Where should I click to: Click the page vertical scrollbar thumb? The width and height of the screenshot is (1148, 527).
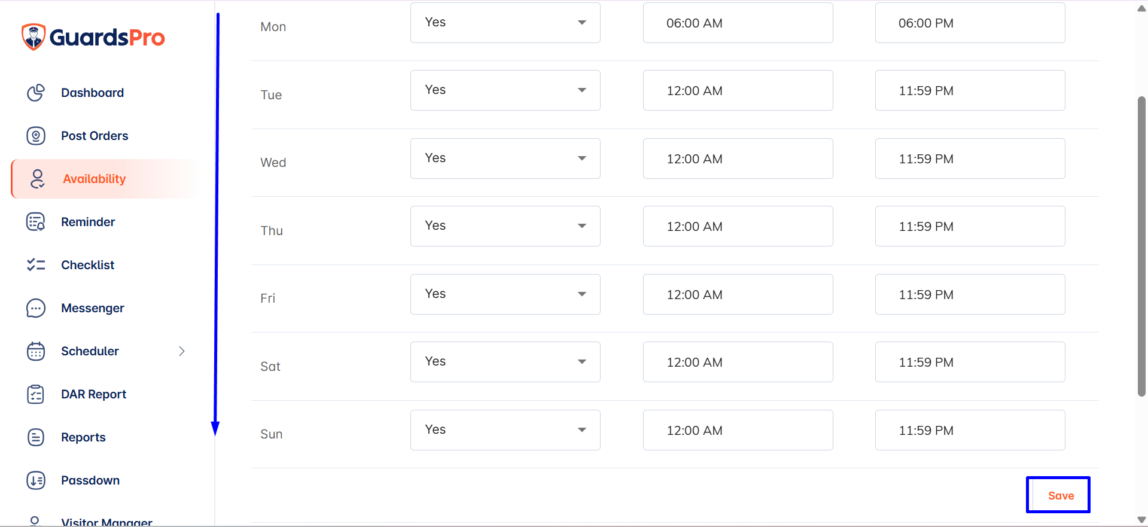click(1141, 246)
